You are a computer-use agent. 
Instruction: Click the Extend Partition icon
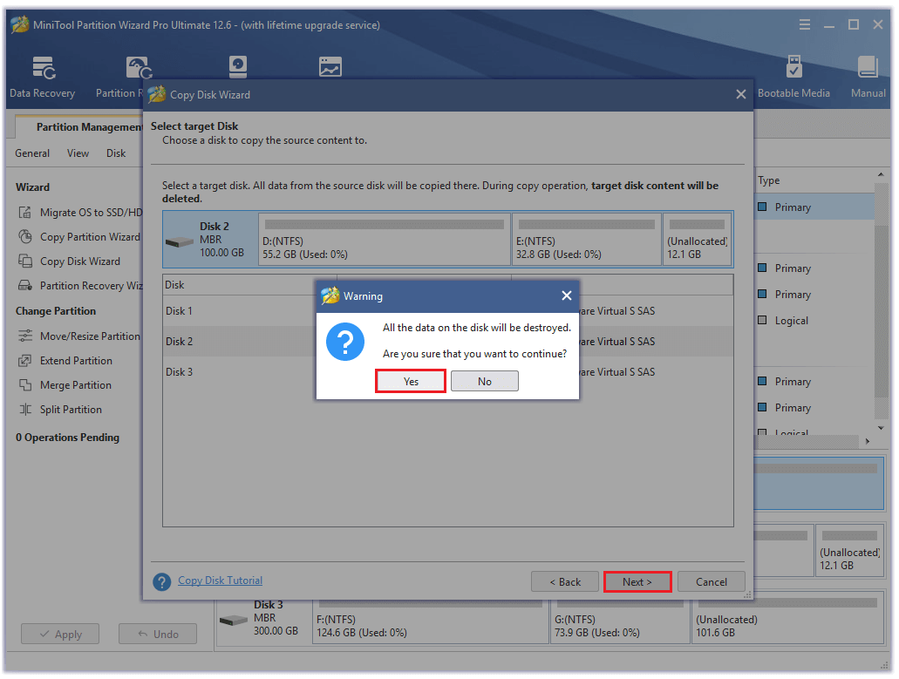(x=25, y=360)
